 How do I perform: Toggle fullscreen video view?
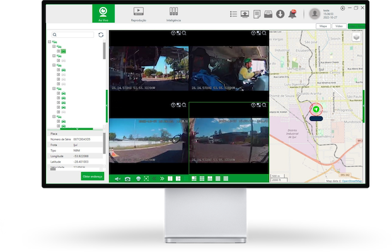point(146,179)
